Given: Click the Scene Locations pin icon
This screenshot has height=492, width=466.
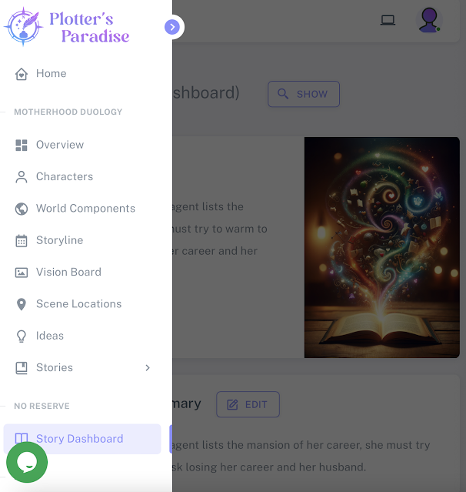Looking at the screenshot, I should [22, 304].
